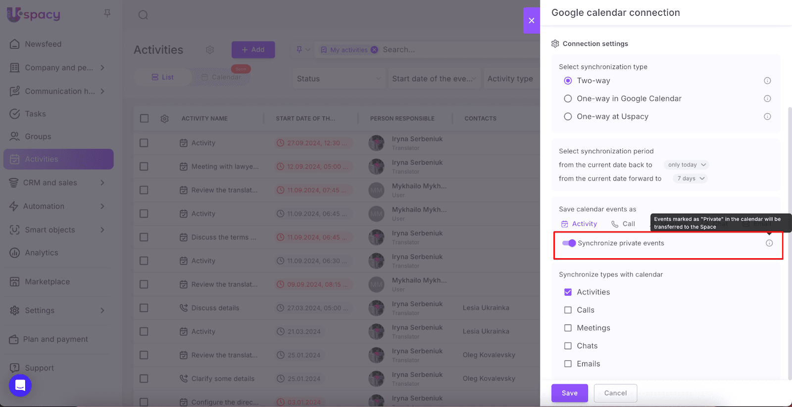Open the 'only today' period dropdown
Viewport: 792px width, 407px height.
click(x=687, y=165)
